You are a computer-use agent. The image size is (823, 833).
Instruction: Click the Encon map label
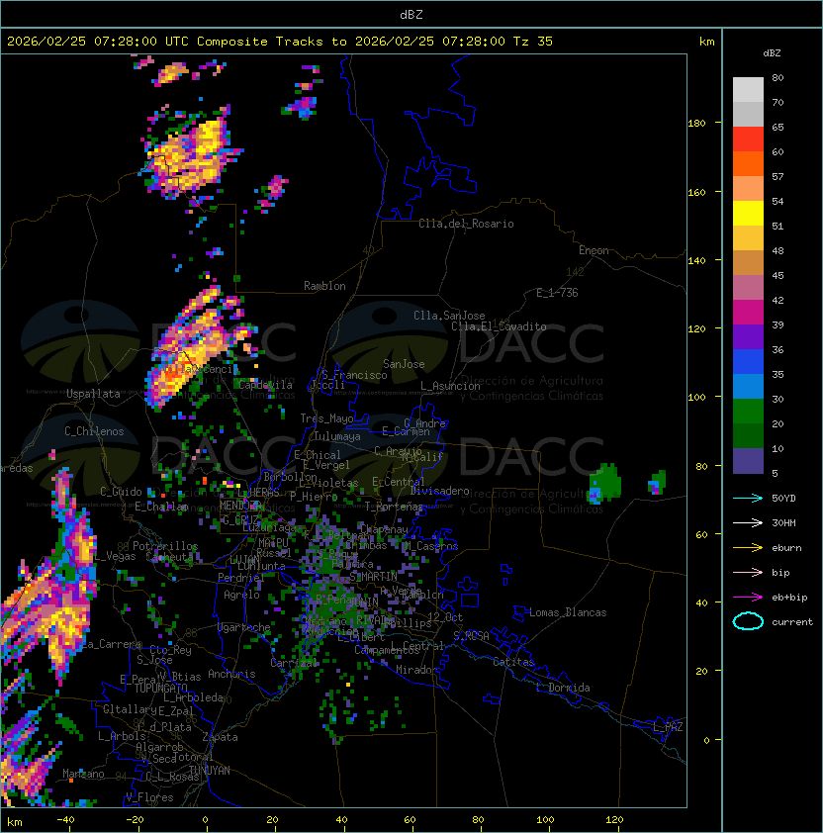click(x=594, y=250)
